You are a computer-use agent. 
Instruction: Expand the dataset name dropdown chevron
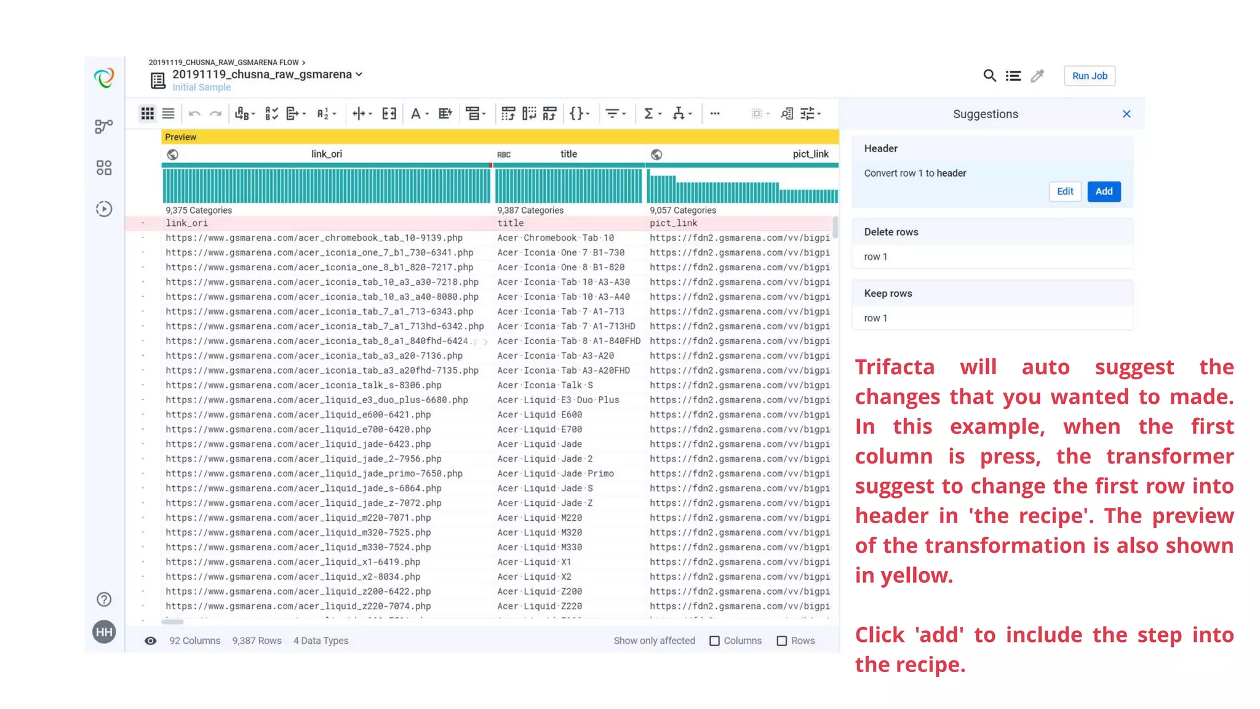click(x=359, y=74)
